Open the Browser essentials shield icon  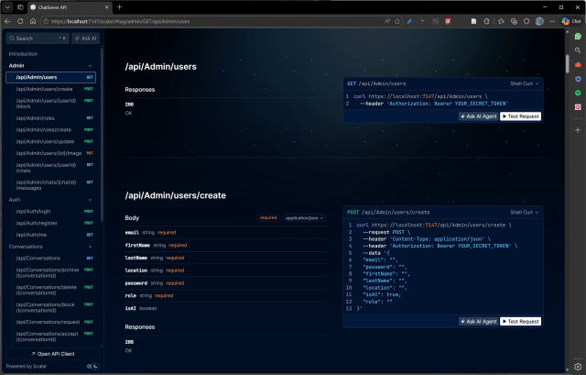click(x=526, y=21)
